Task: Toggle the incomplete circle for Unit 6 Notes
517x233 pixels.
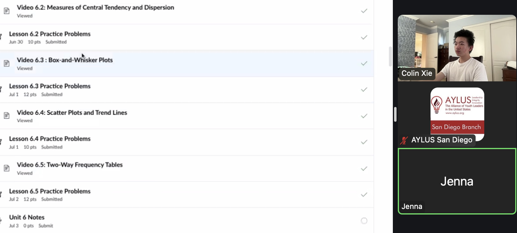Action: (x=364, y=221)
